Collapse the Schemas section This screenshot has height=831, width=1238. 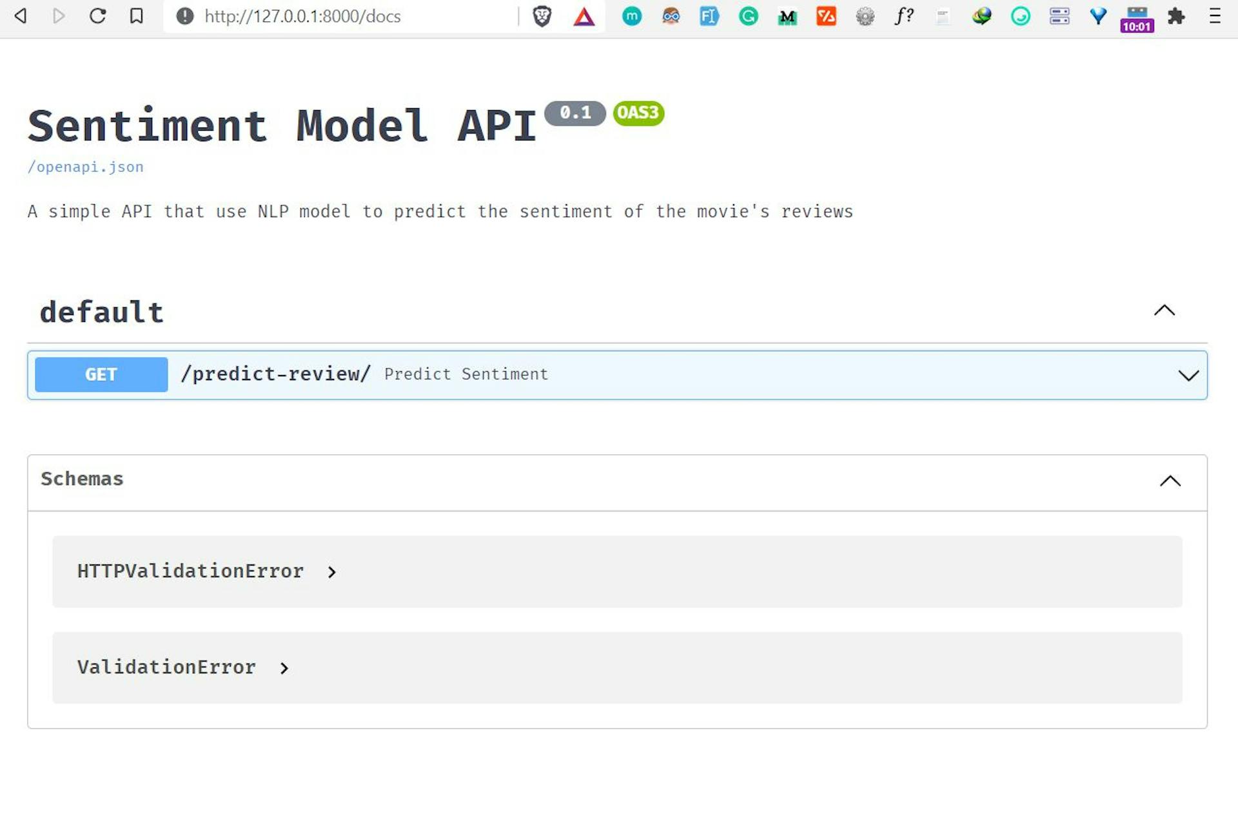tap(1170, 481)
